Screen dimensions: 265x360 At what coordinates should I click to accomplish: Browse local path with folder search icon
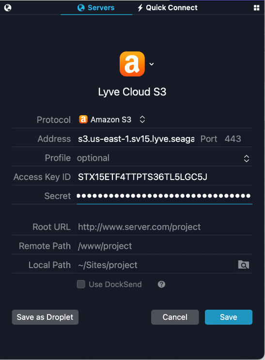tap(244, 265)
